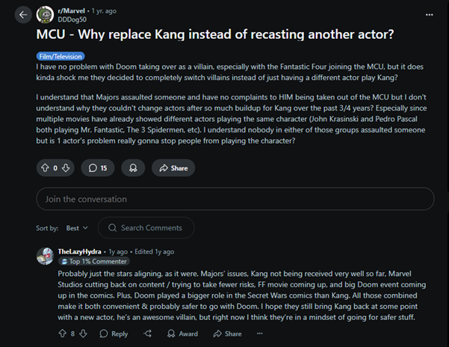Select the Film/Television flair tag
This screenshot has width=449, height=347.
coord(61,56)
